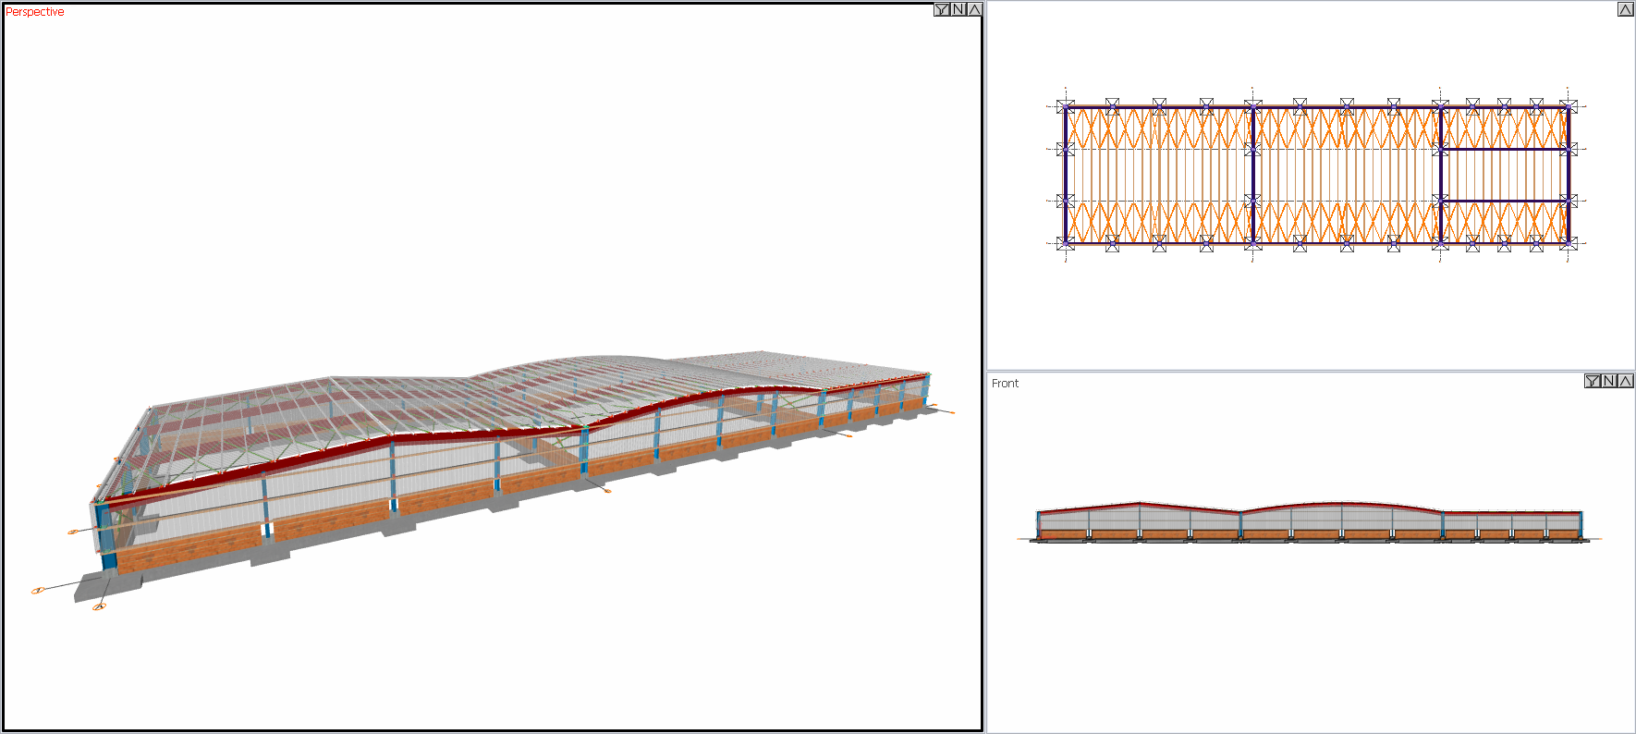Viewport: 1636px width, 734px height.
Task: Select the upper horizontal purple beam in right bay
Action: click(x=1504, y=149)
